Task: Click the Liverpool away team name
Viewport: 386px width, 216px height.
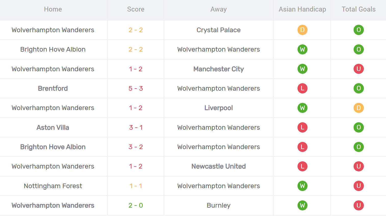Action: click(x=218, y=108)
